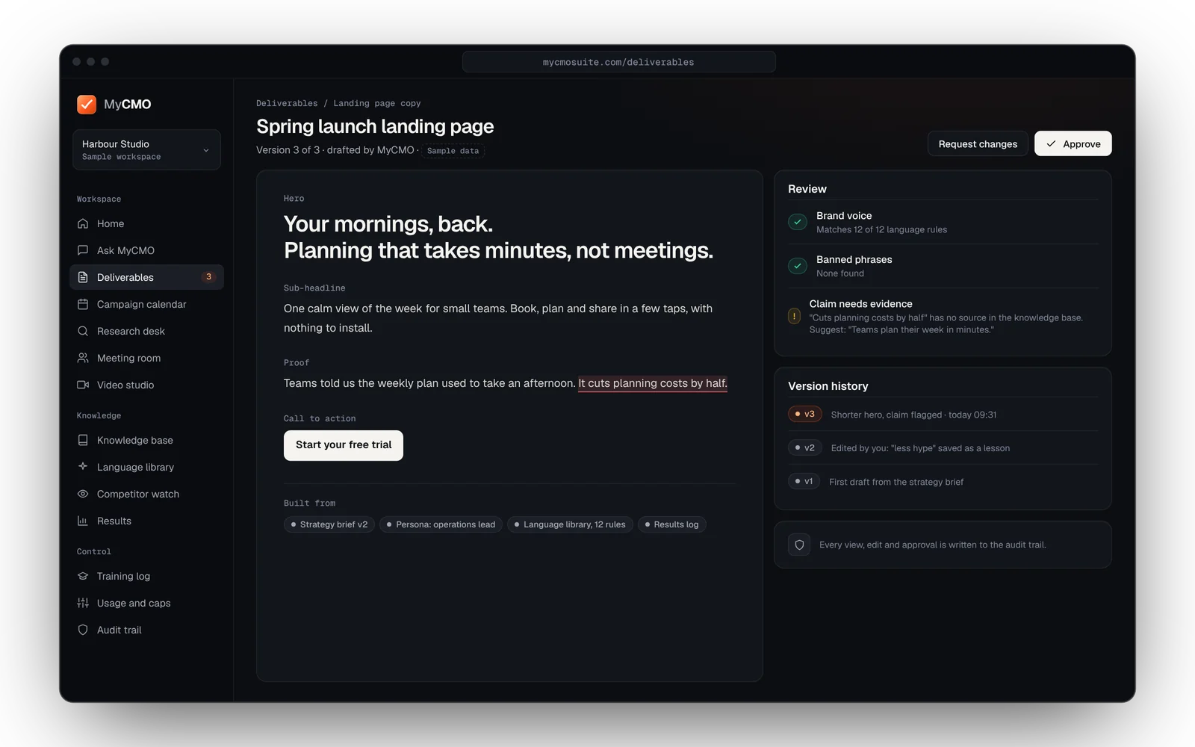Screen dimensions: 1195x747
Task: Select version v1 in Version history
Action: [804, 481]
